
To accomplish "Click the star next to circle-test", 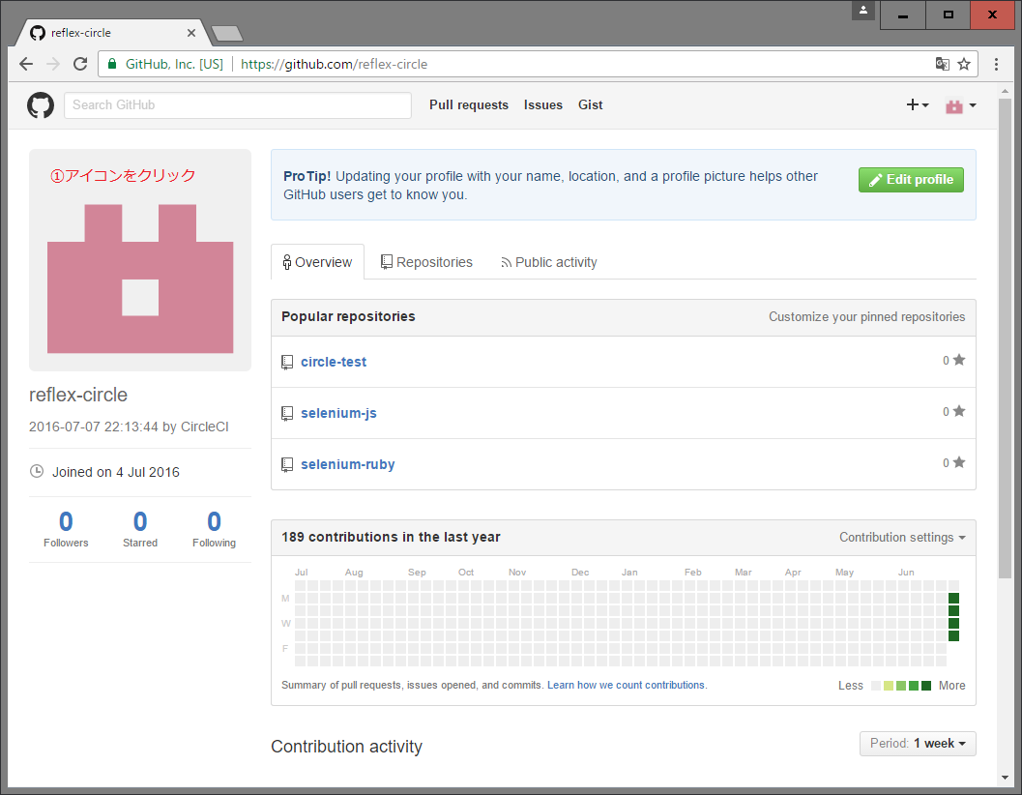I will coord(959,360).
